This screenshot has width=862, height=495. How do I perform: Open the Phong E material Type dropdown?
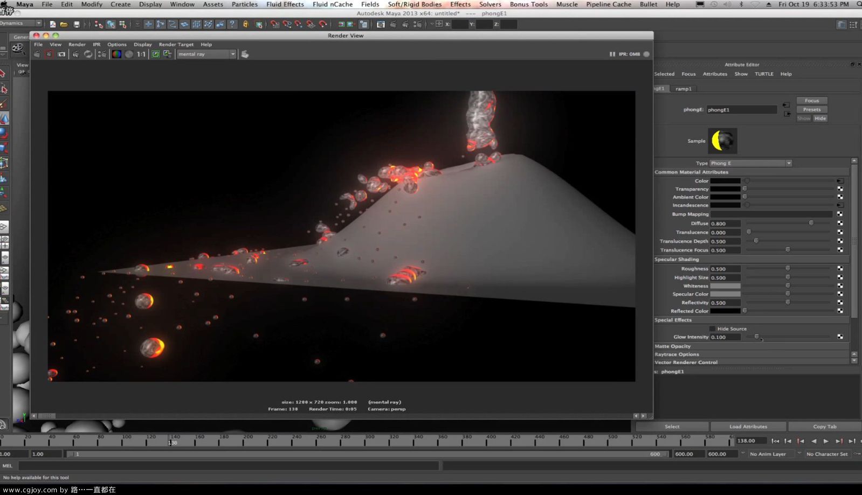(751, 163)
